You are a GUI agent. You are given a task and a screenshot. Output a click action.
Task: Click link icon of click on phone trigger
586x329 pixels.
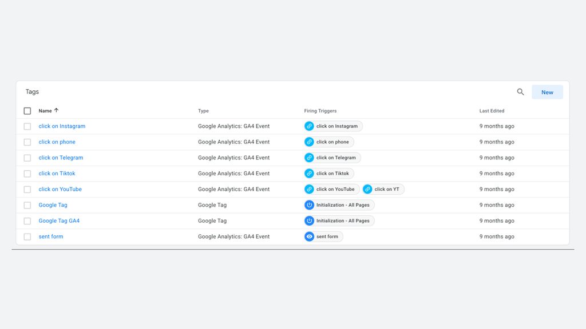309,142
